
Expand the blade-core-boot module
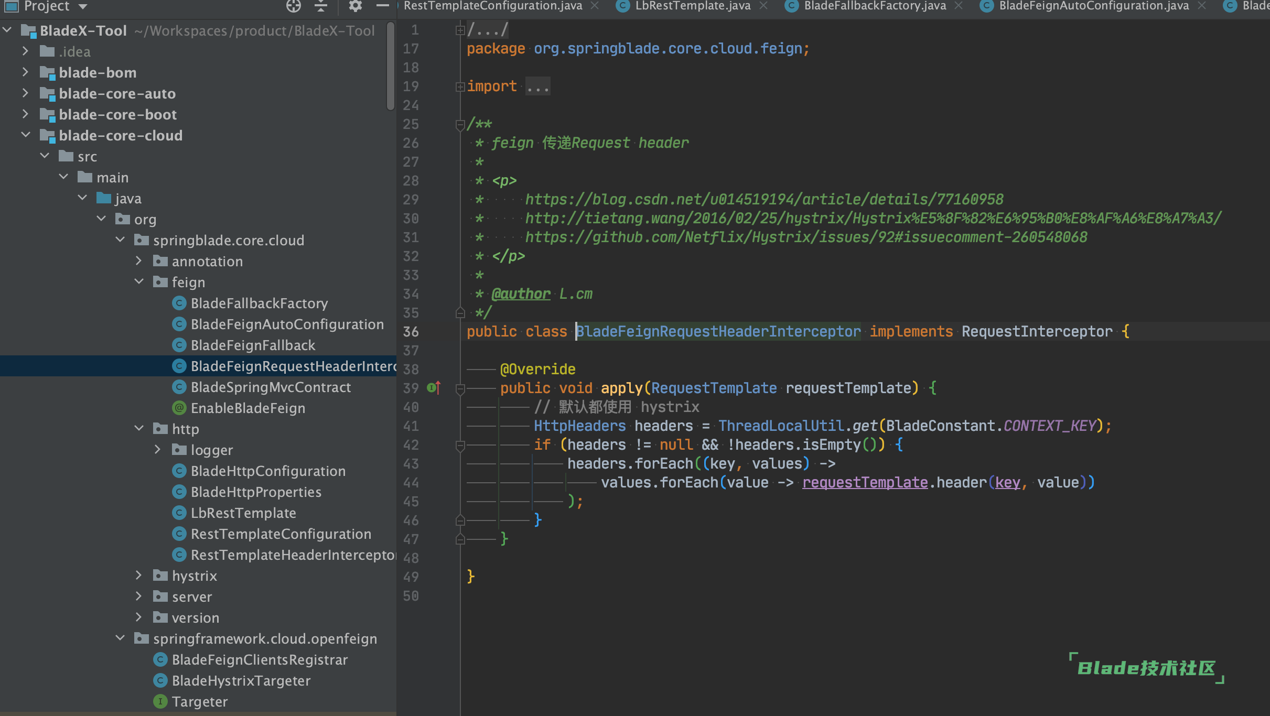25,114
